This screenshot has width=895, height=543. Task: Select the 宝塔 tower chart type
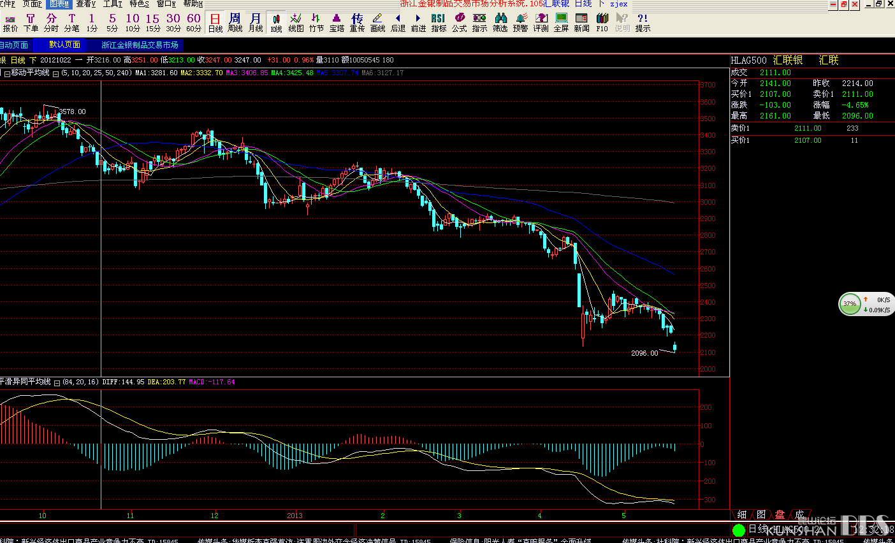(337, 23)
